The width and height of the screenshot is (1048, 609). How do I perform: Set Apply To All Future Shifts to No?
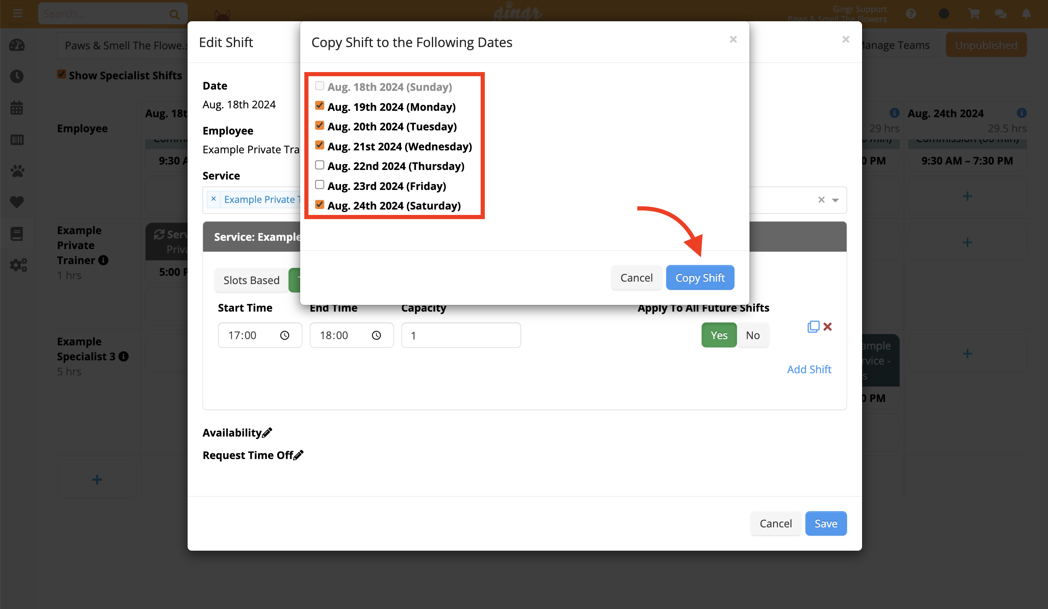[x=753, y=335]
